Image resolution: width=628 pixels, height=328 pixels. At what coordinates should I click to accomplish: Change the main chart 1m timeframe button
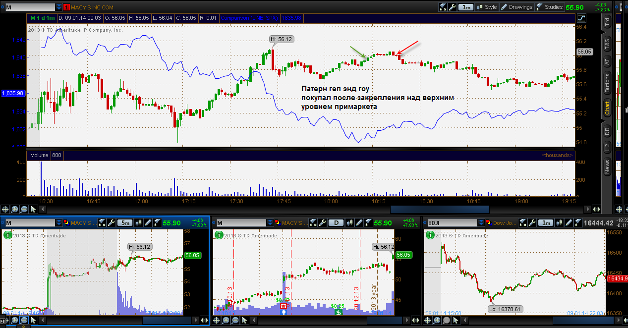coord(466,7)
